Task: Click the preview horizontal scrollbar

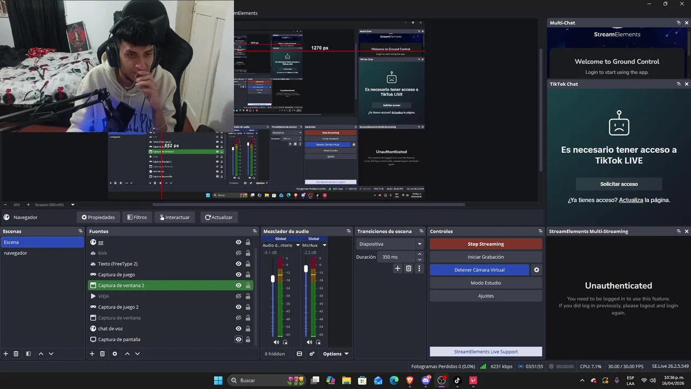Action: [x=309, y=205]
